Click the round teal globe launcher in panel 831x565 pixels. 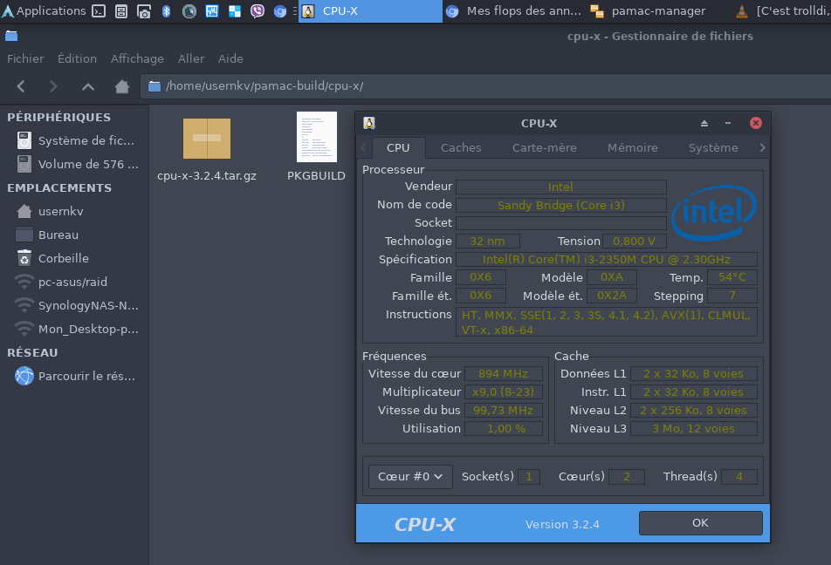[189, 11]
